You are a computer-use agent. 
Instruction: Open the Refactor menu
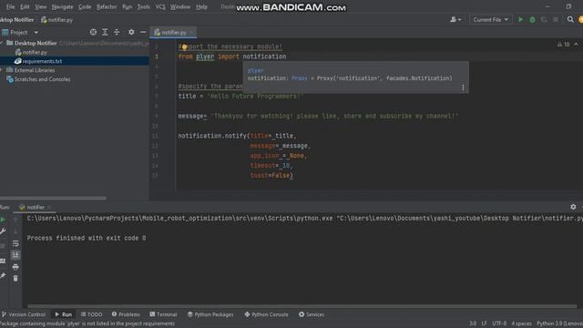coord(107,6)
